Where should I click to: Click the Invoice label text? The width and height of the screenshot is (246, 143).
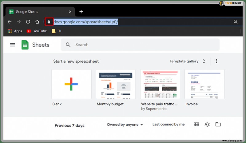[192, 104]
